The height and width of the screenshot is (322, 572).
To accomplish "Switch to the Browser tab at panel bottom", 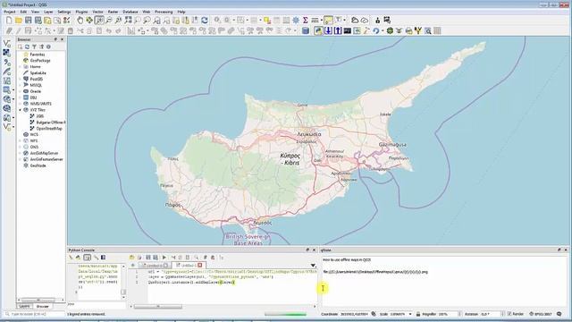I will pyautogui.click(x=43, y=306).
